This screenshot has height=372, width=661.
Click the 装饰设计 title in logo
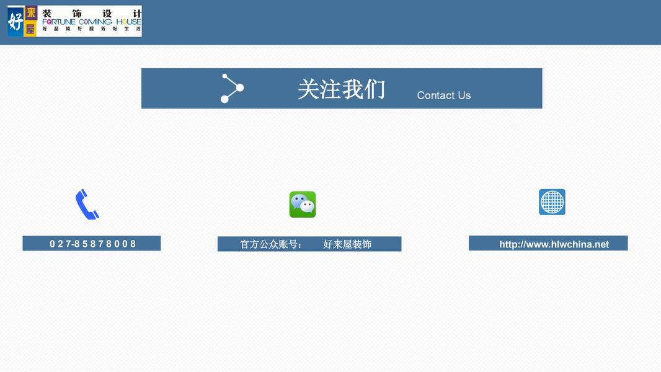[92, 13]
